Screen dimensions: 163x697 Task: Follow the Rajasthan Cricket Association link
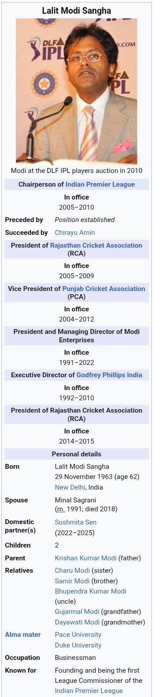pyautogui.click(x=96, y=245)
